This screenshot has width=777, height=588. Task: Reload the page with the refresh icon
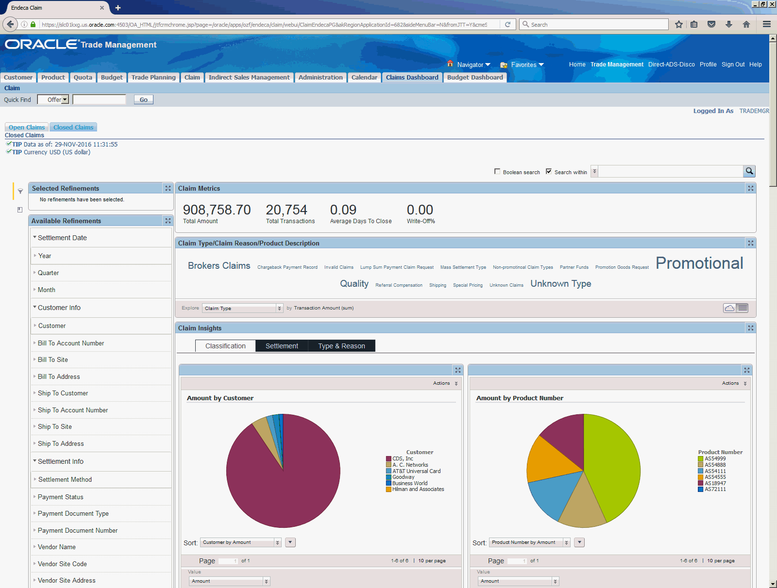click(508, 24)
